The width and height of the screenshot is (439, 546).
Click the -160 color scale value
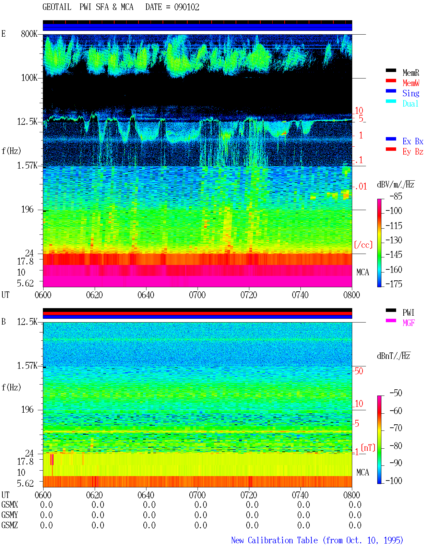pos(394,270)
